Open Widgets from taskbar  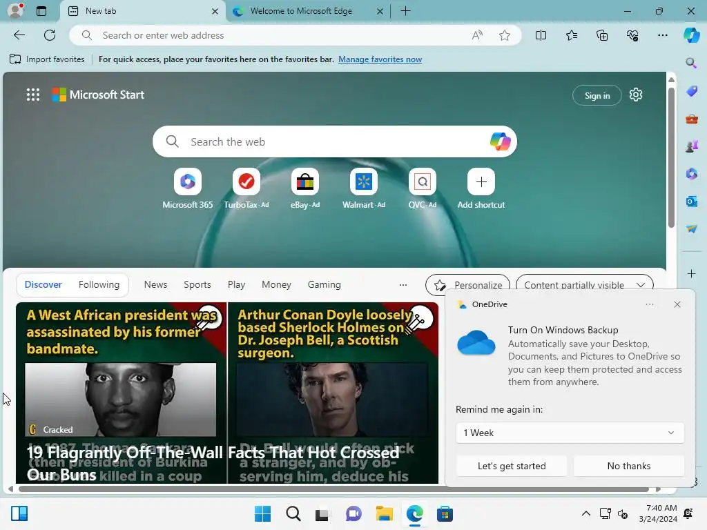[x=19, y=513]
